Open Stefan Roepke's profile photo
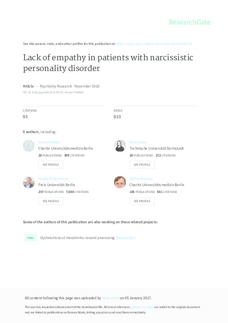 (120, 182)
